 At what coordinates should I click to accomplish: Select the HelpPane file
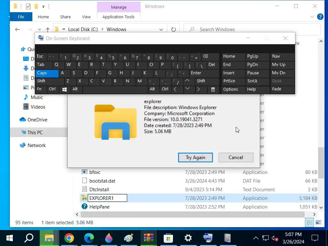tap(99, 207)
